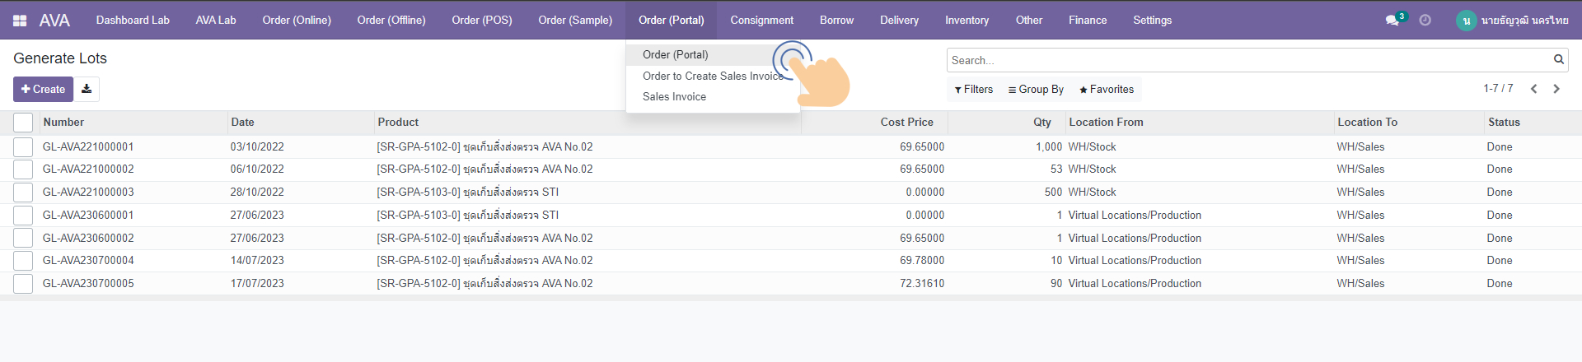Open the apps grid home menu icon

[x=20, y=21]
